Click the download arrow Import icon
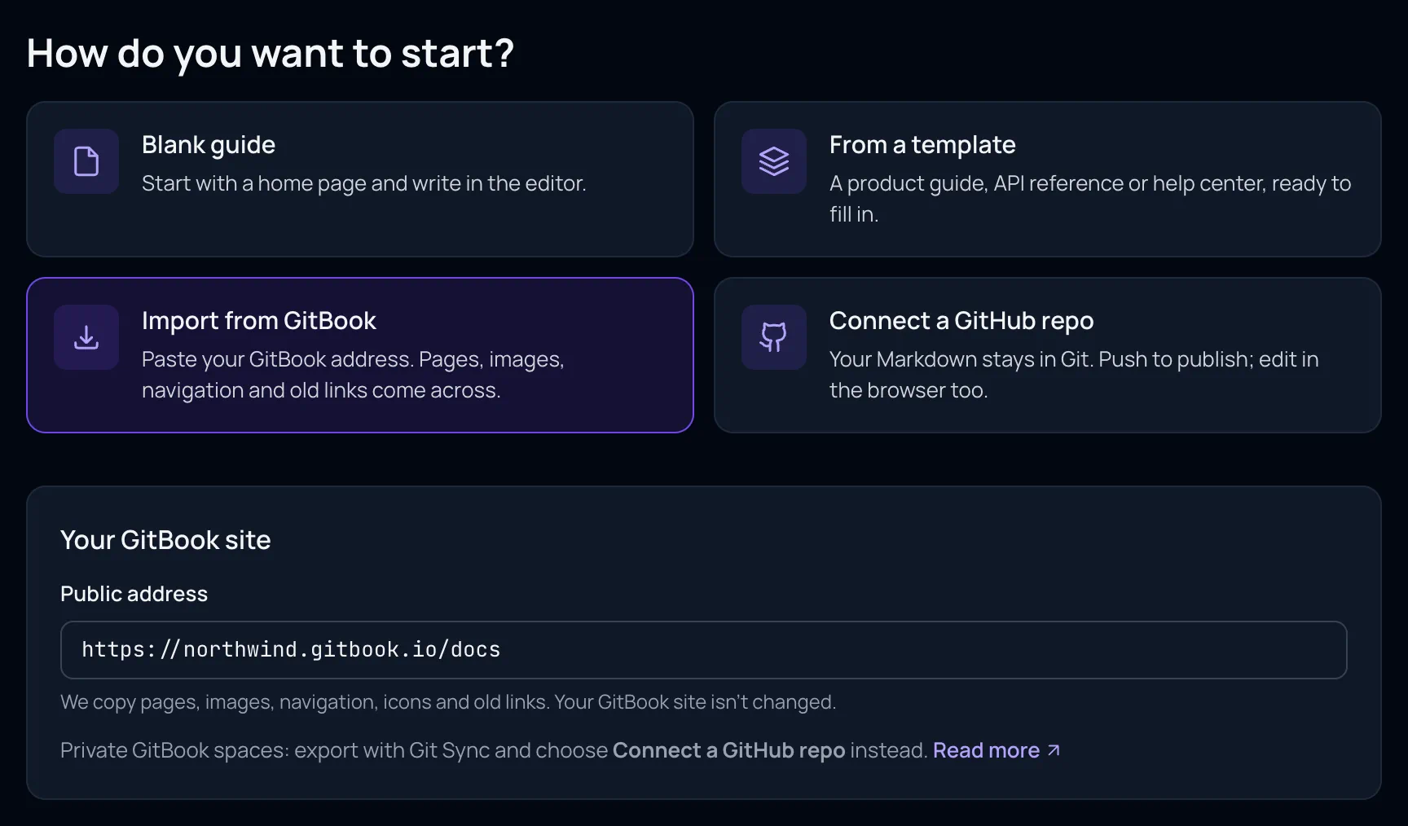Viewport: 1408px width, 826px height. pyautogui.click(x=86, y=337)
